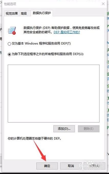Open the 高级 tab
The height and width of the screenshot is (174, 109).
pos(24,14)
